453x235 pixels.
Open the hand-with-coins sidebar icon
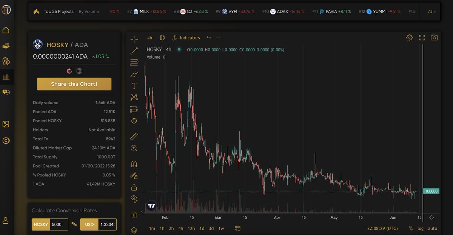click(x=6, y=45)
